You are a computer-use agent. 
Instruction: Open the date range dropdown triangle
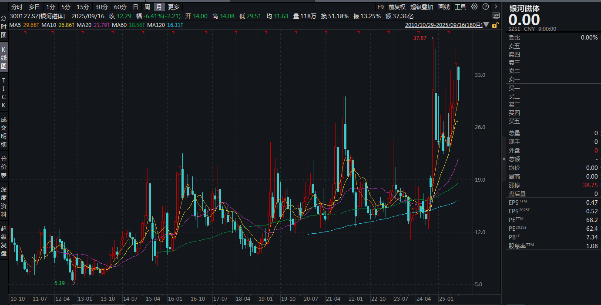tap(487, 25)
